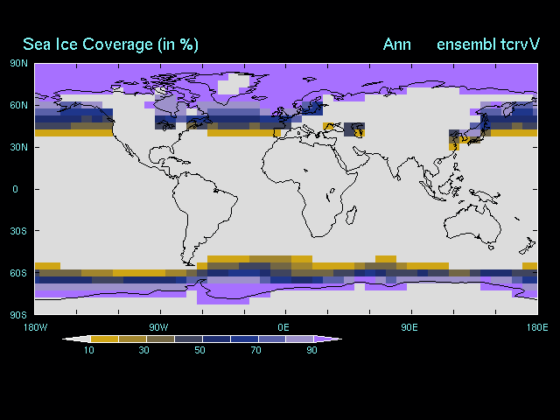The height and width of the screenshot is (420, 560).
Task: Click the 90N latitude label
Action: point(18,63)
